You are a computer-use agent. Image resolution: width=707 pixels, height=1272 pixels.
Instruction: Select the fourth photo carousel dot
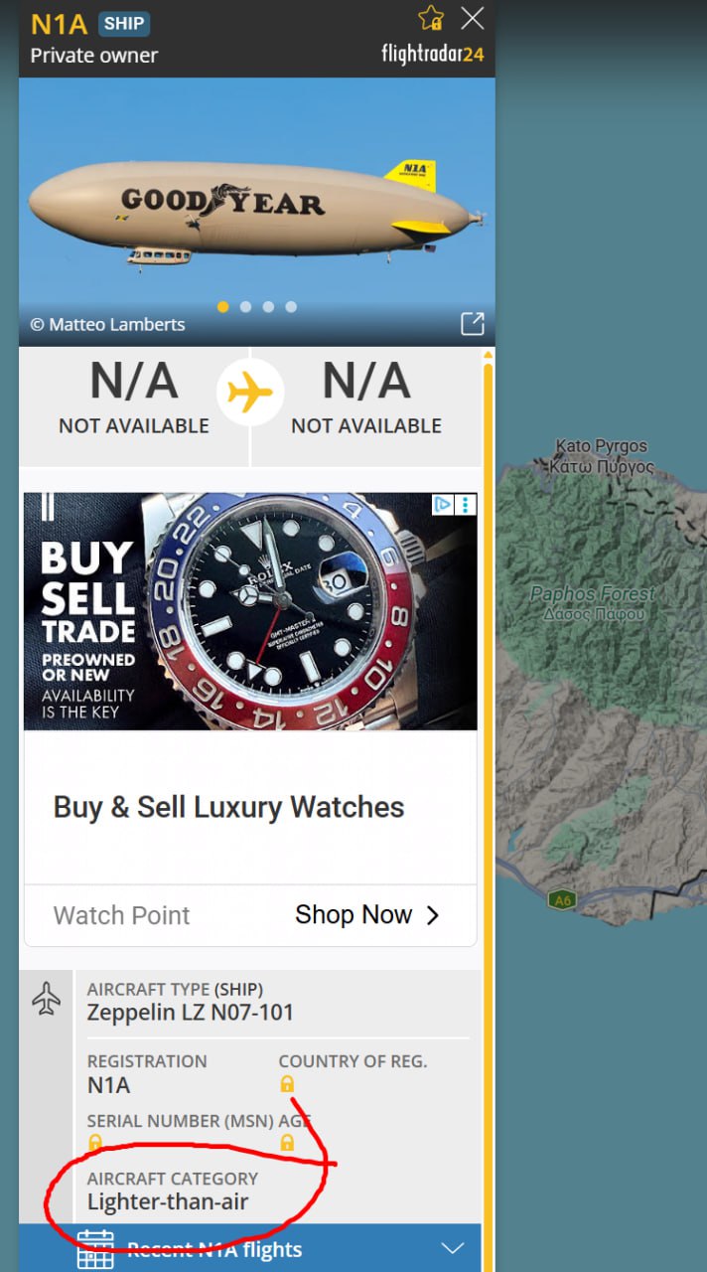pos(291,307)
